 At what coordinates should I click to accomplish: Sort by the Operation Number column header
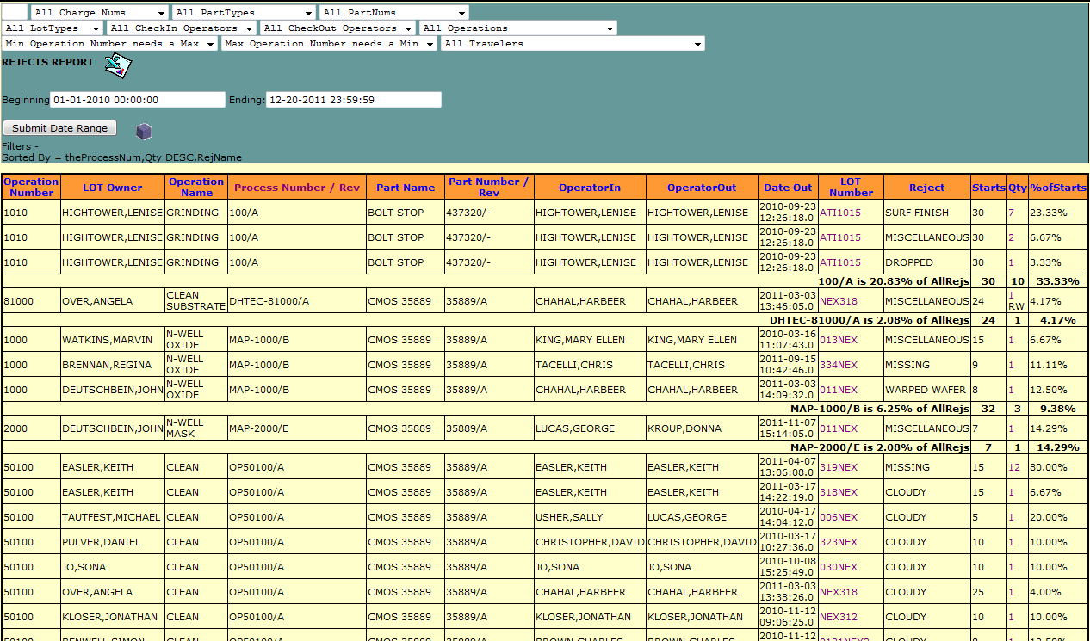point(31,187)
